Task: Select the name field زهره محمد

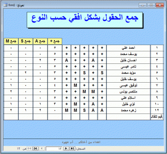Action: tap(128, 110)
